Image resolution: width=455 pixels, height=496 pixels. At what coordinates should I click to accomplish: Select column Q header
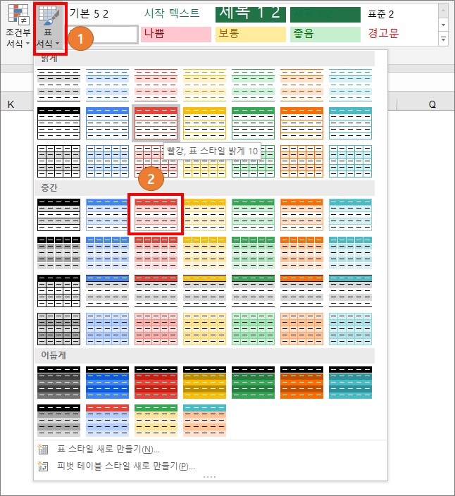coord(432,104)
